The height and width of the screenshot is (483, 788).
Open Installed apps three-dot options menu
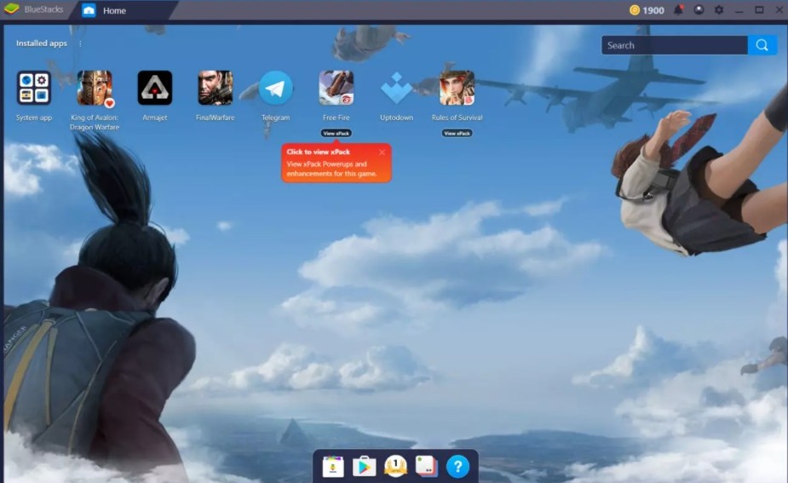tap(81, 43)
